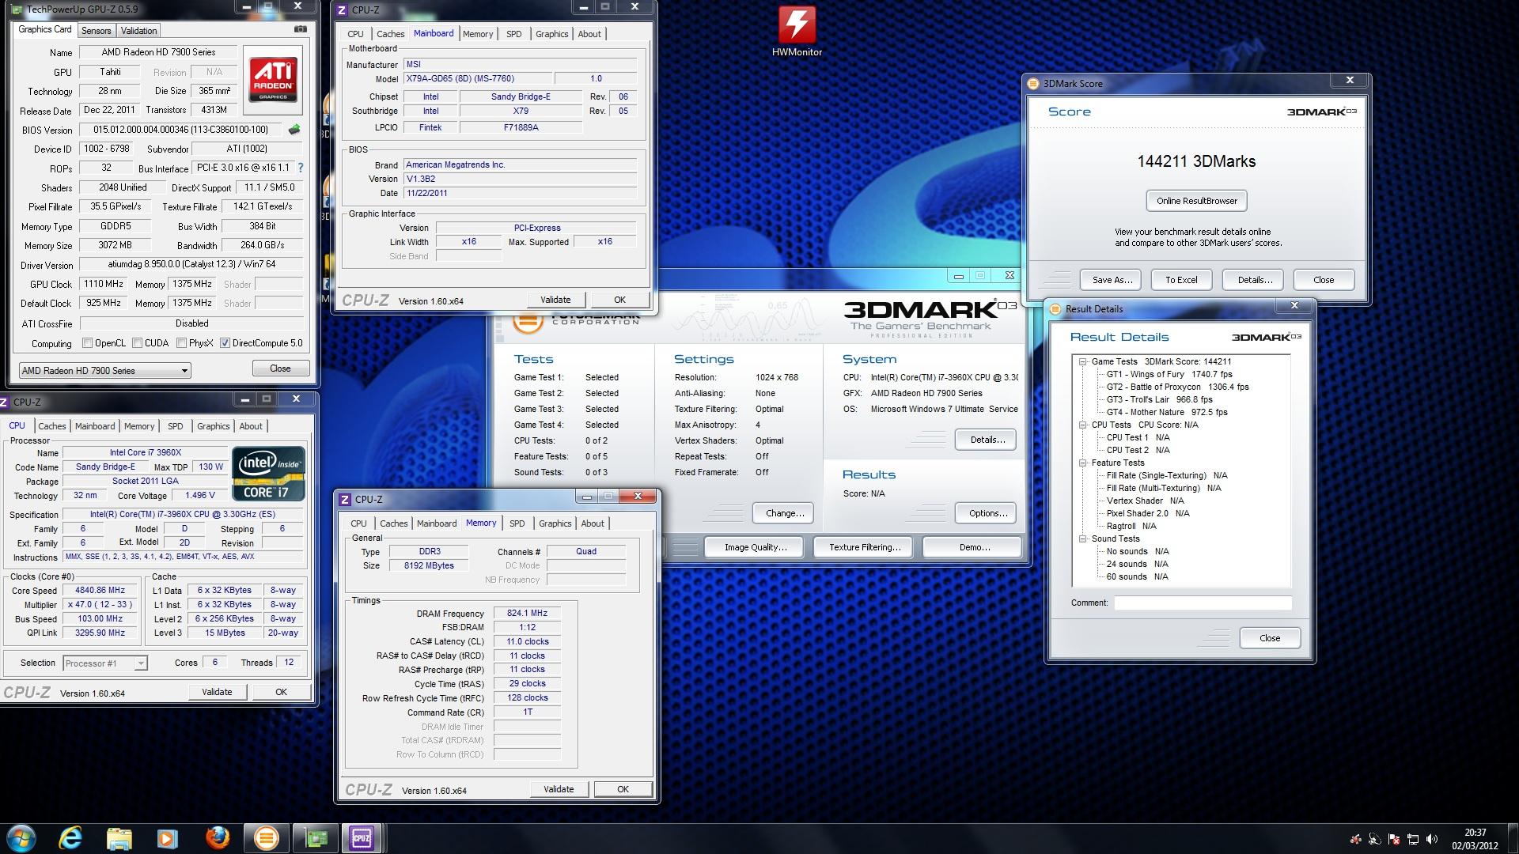Switch to GPU-Z taskbar icon
The height and width of the screenshot is (854, 1519).
[316, 837]
